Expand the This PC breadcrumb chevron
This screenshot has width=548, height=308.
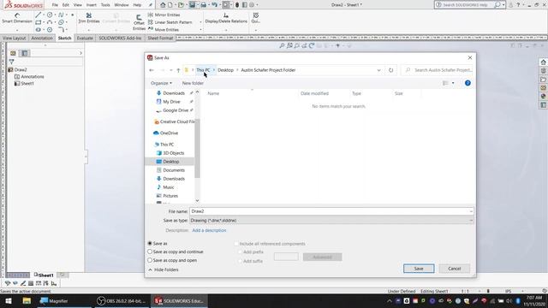[x=214, y=70]
